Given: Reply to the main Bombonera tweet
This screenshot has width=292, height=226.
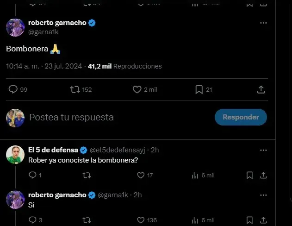Looking at the screenshot, I should tap(13, 89).
